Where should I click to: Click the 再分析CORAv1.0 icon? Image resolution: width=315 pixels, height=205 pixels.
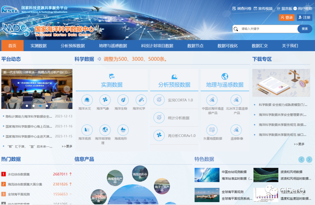(x=159, y=135)
